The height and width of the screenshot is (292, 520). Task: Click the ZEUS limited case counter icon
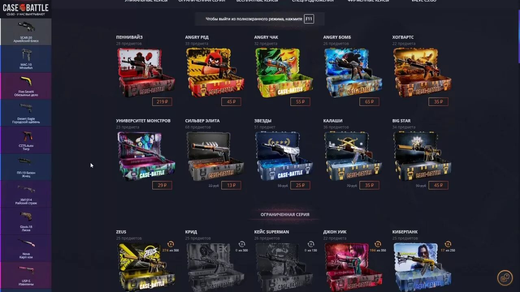pos(171,244)
